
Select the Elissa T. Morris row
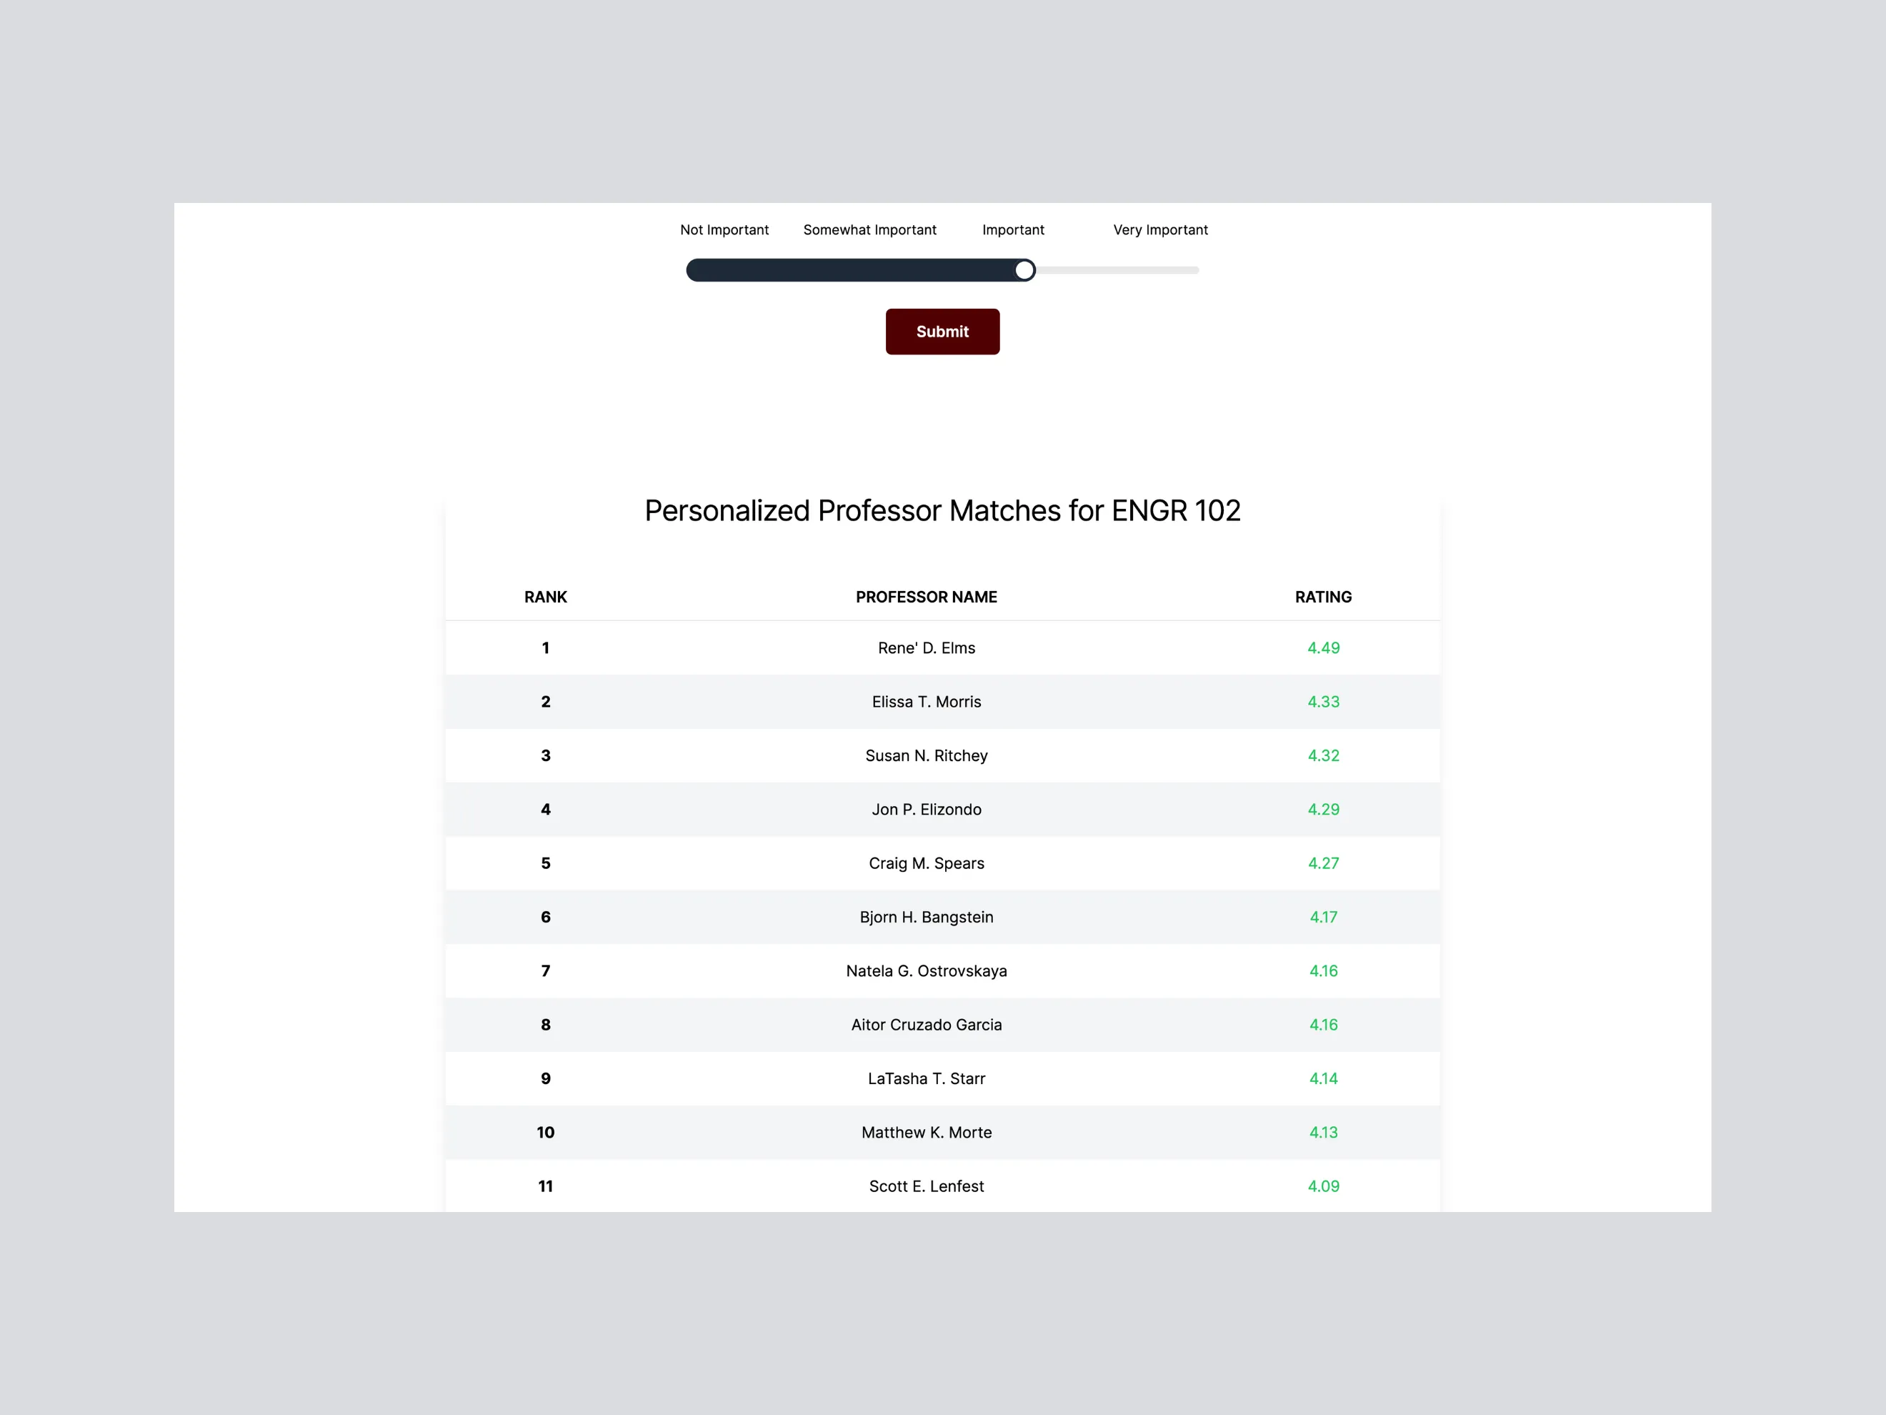(x=926, y=701)
